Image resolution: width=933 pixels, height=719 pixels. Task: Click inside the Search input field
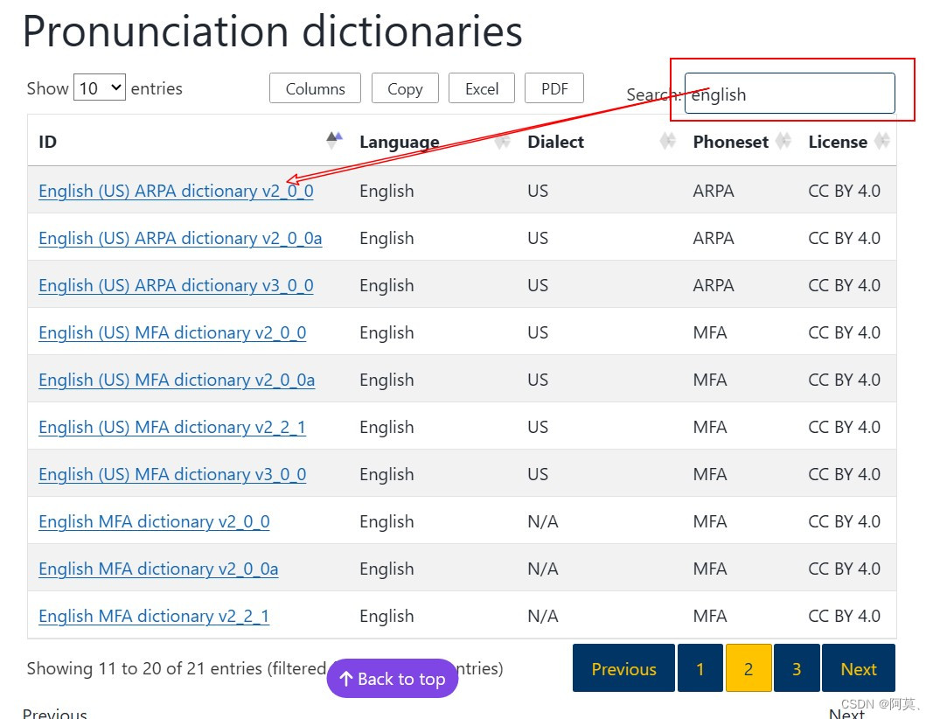tap(787, 94)
